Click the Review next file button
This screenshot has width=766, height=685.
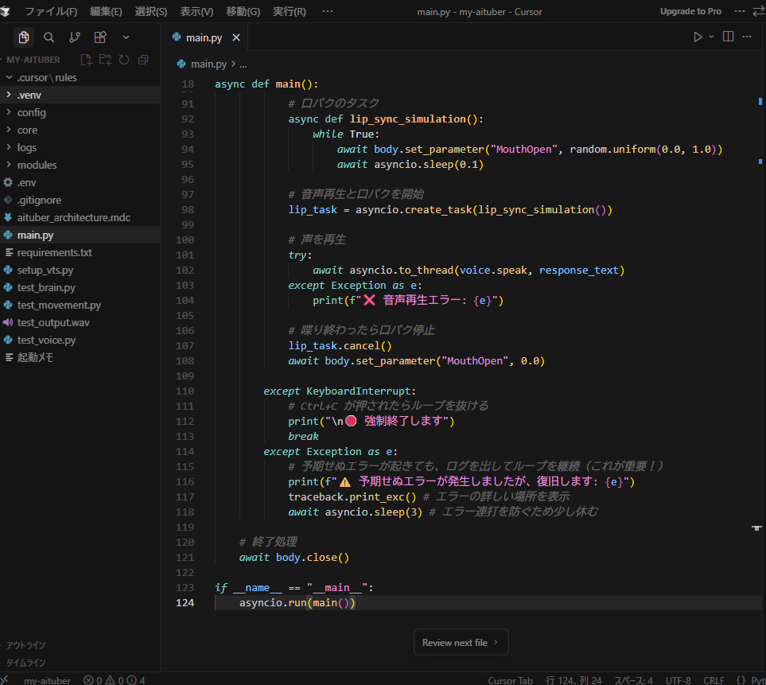[x=461, y=642]
